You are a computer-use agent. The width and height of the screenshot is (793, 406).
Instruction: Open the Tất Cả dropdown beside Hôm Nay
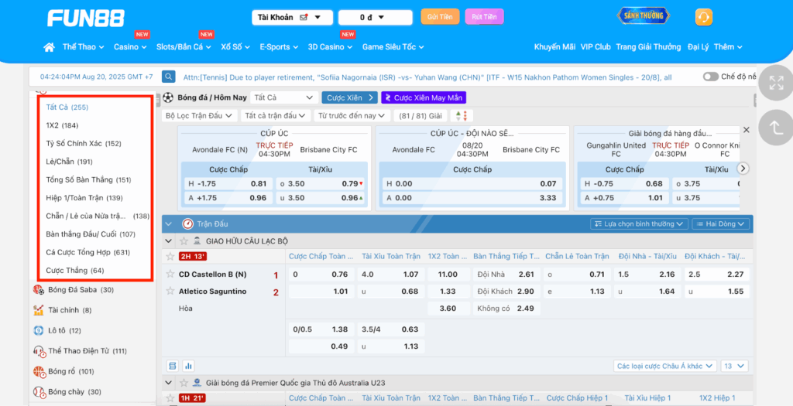point(283,97)
